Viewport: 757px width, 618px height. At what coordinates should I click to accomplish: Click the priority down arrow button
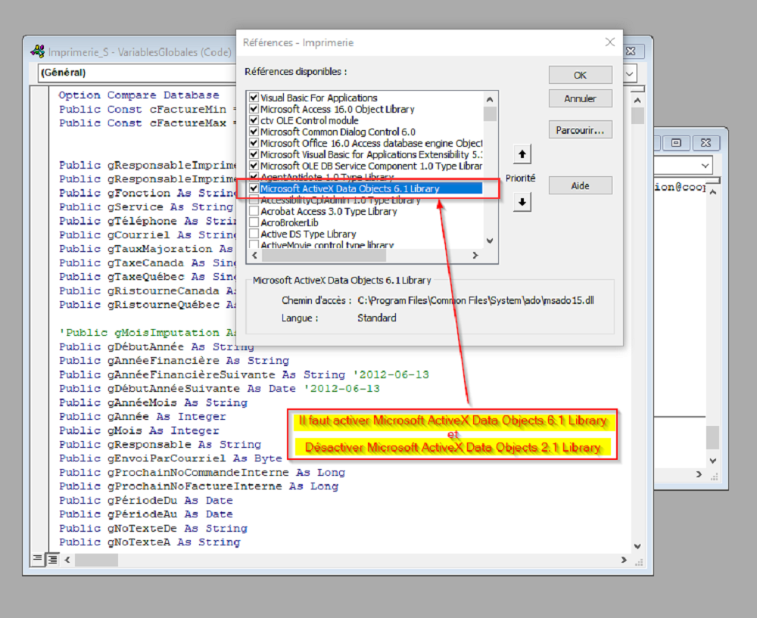522,203
